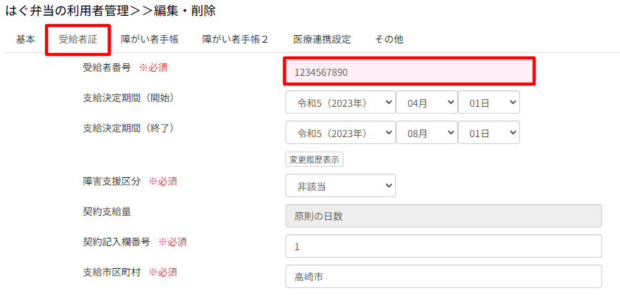The image size is (620, 297).
Task: Switch to the 受給者証 tab
Action: tap(78, 39)
